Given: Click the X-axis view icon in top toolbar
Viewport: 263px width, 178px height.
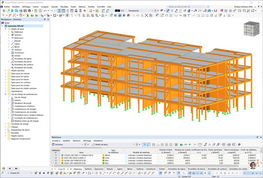Looking at the screenshot, I should [240, 11].
